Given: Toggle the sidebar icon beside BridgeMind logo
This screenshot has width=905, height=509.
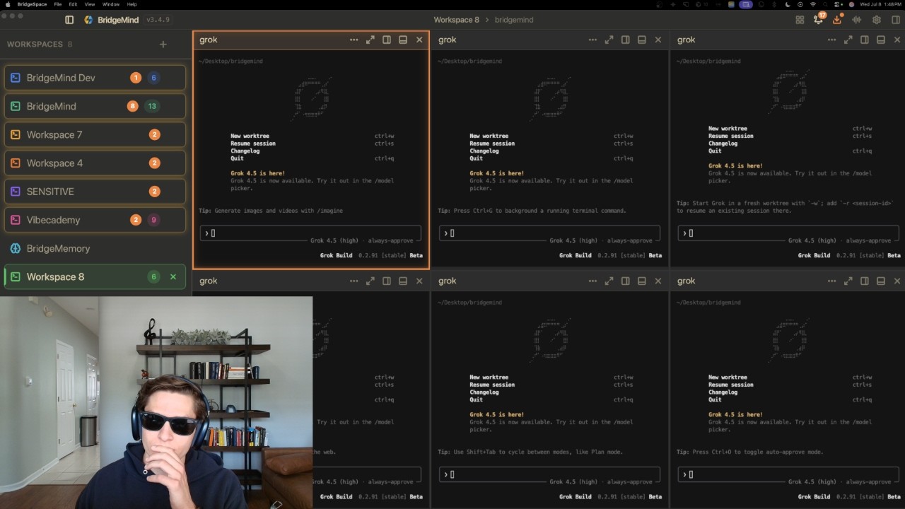Looking at the screenshot, I should [69, 20].
